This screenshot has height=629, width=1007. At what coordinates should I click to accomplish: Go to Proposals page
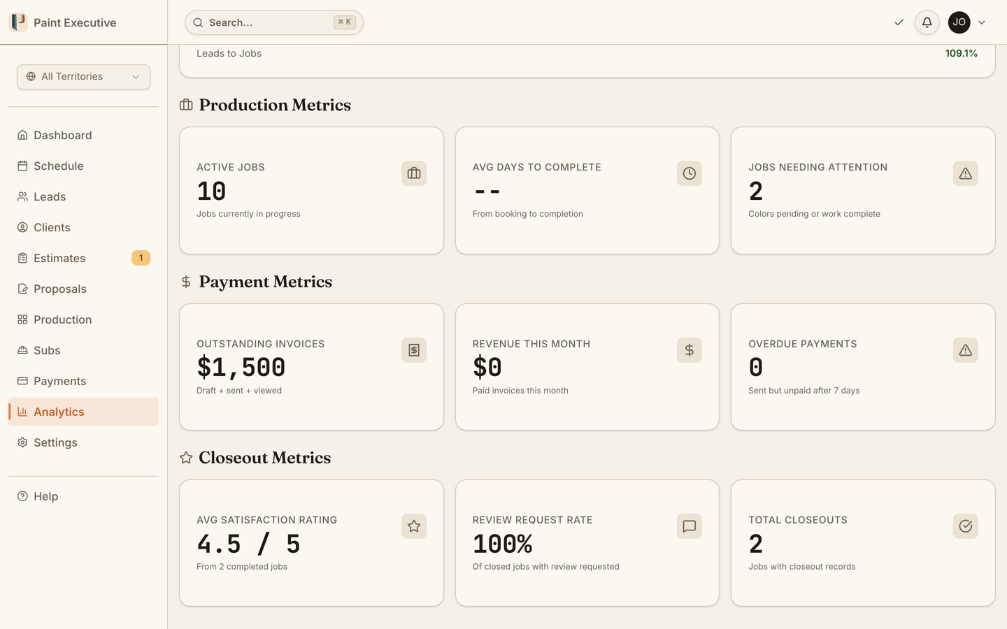(83, 289)
